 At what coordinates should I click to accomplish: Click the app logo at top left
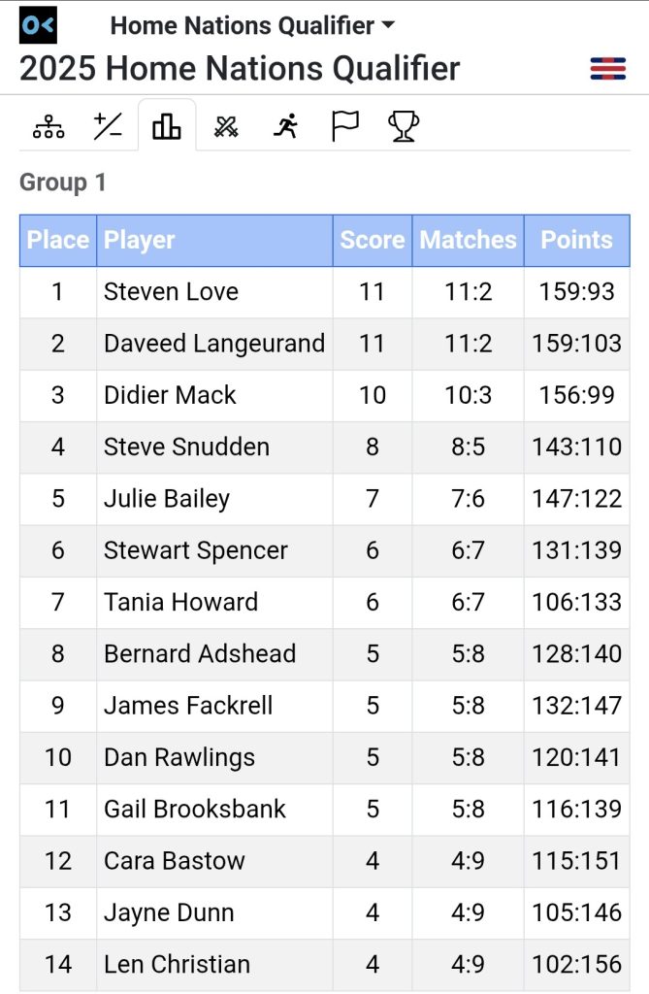(x=38, y=25)
